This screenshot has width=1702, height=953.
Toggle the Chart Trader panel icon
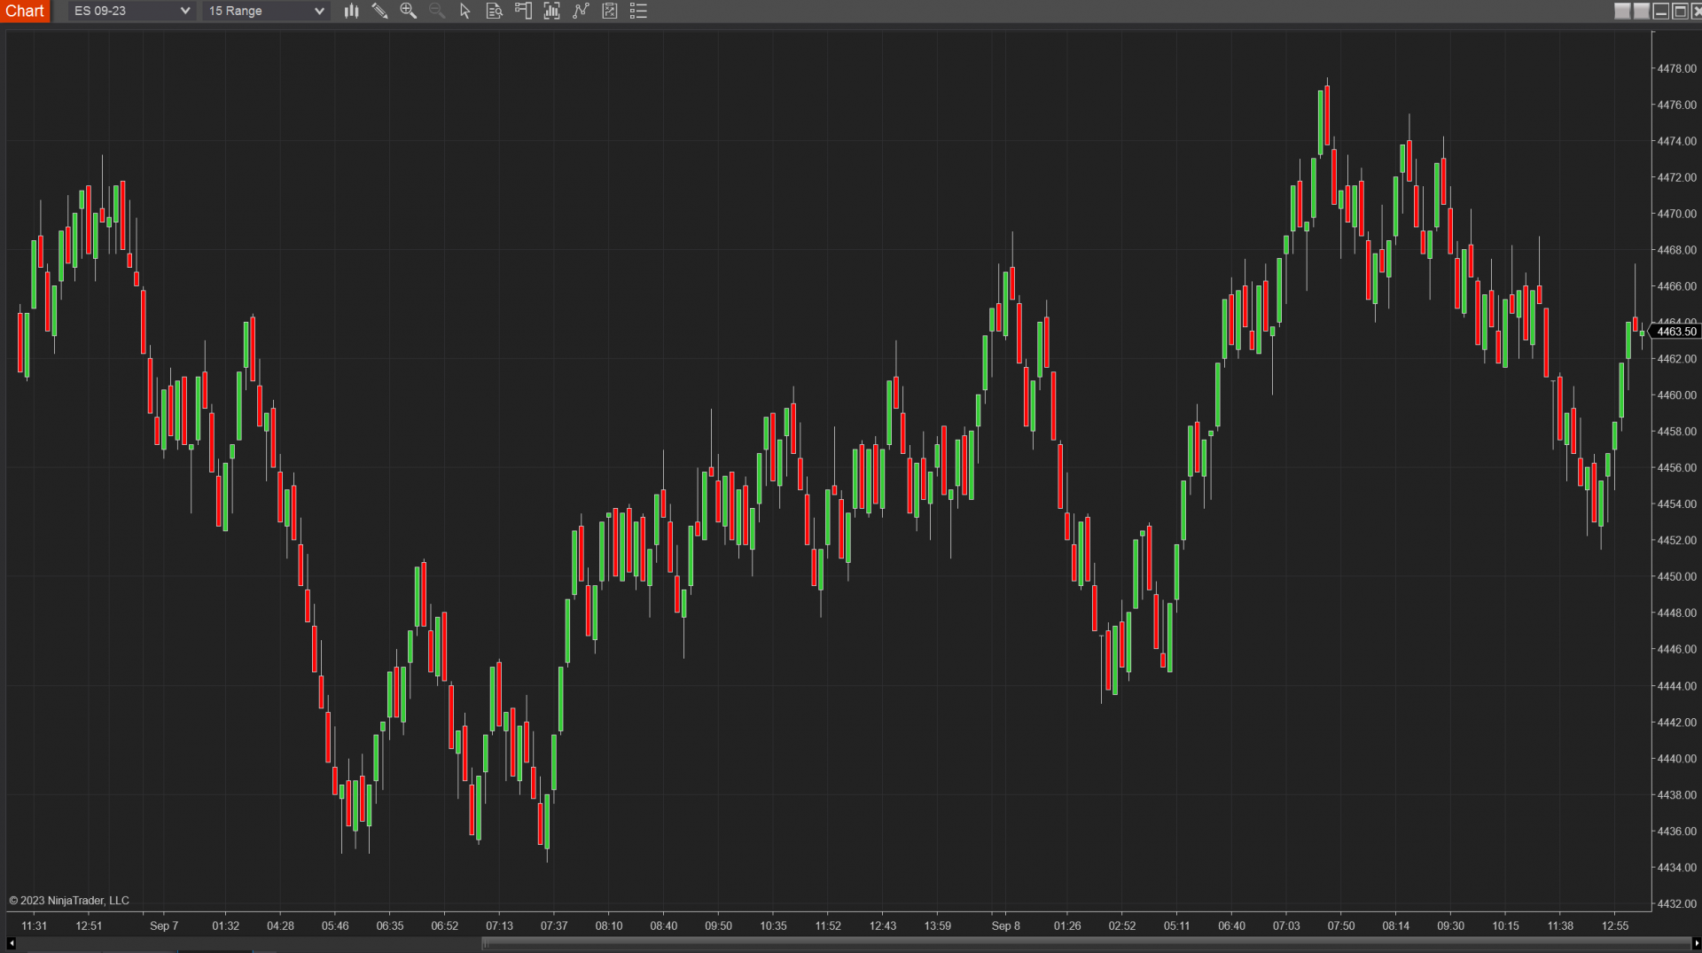[x=523, y=11]
